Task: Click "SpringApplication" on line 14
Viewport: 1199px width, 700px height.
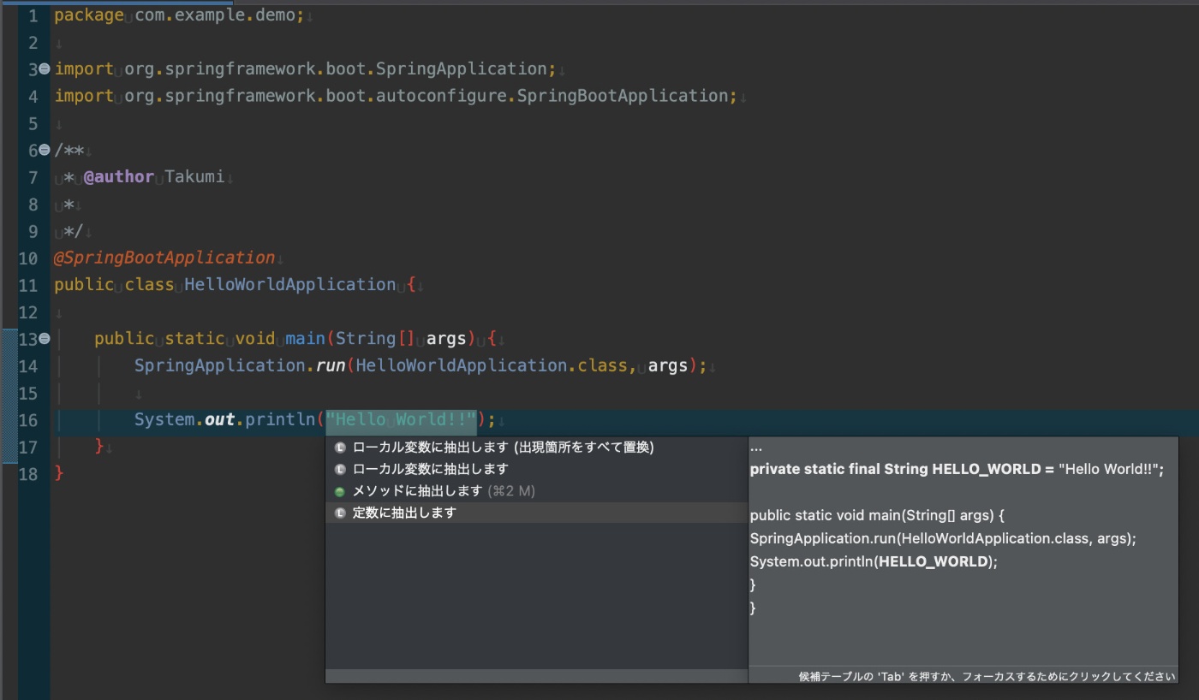Action: (220, 366)
